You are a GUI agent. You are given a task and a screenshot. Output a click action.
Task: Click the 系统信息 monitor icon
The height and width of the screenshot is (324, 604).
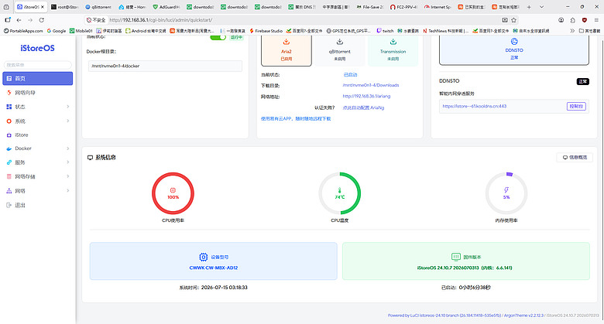click(x=90, y=158)
